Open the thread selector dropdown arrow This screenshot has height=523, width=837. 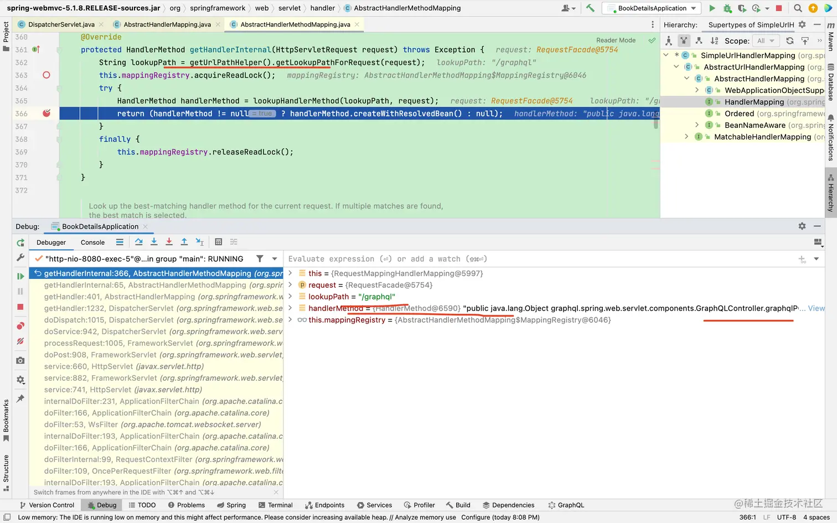275,258
